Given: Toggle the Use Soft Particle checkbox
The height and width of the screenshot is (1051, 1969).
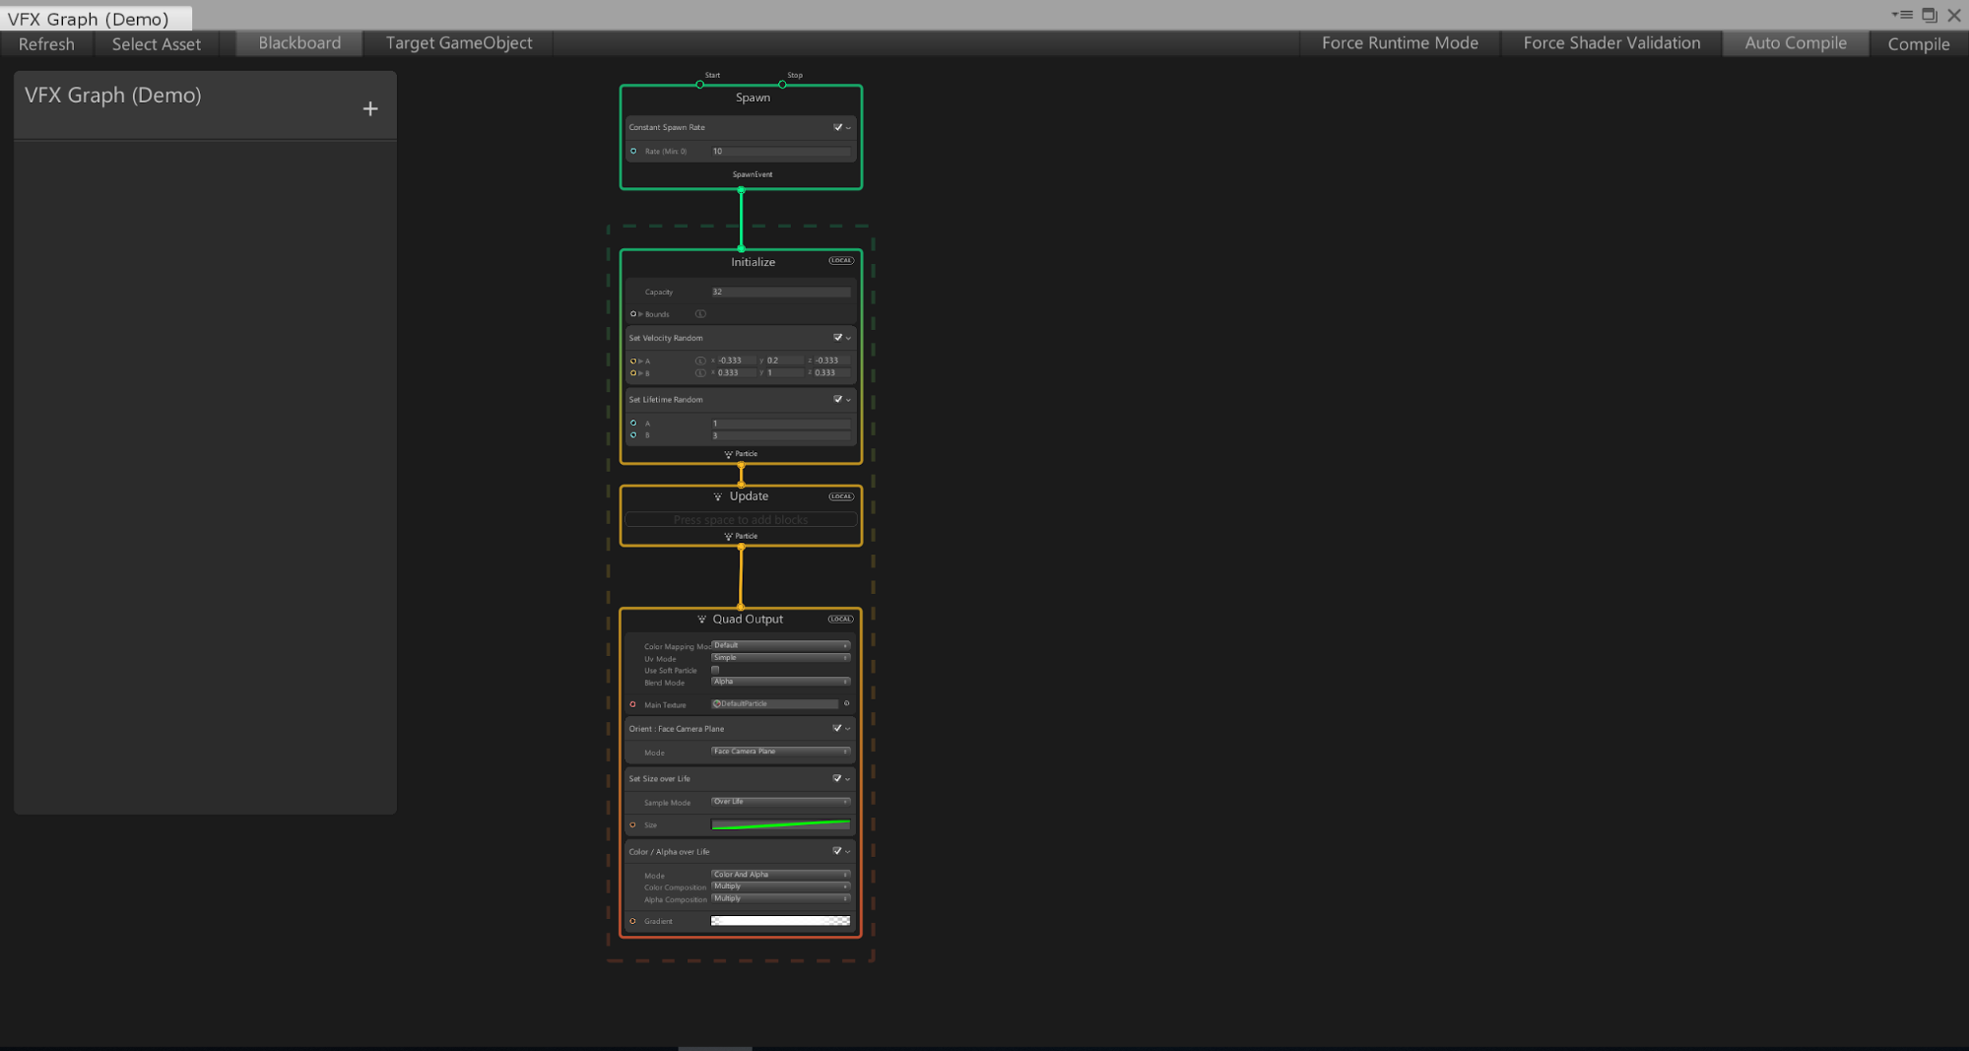Looking at the screenshot, I should point(715,670).
